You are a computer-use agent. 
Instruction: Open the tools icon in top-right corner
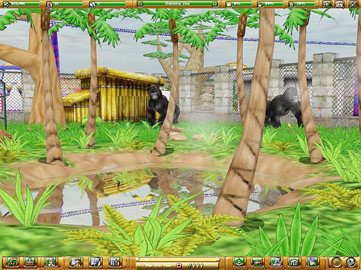[x=353, y=4]
